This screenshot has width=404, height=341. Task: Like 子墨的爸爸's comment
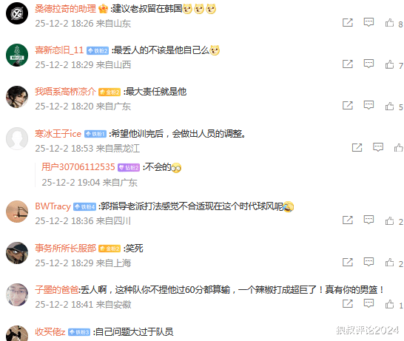(389, 304)
